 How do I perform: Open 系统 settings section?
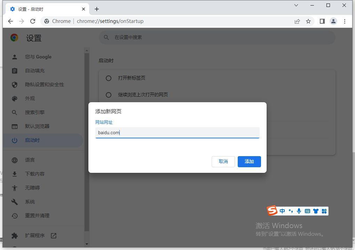(x=43, y=202)
